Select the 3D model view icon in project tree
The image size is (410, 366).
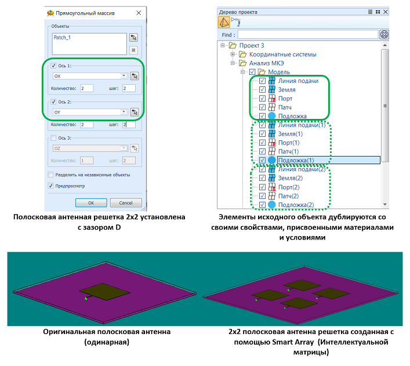point(223,22)
